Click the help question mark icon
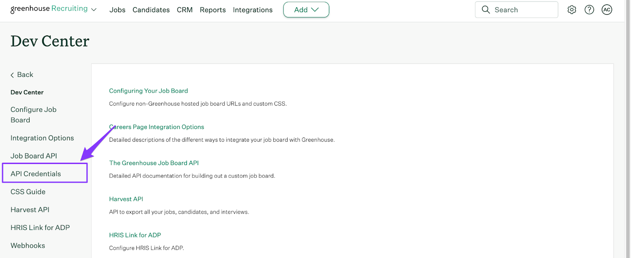 pos(589,10)
